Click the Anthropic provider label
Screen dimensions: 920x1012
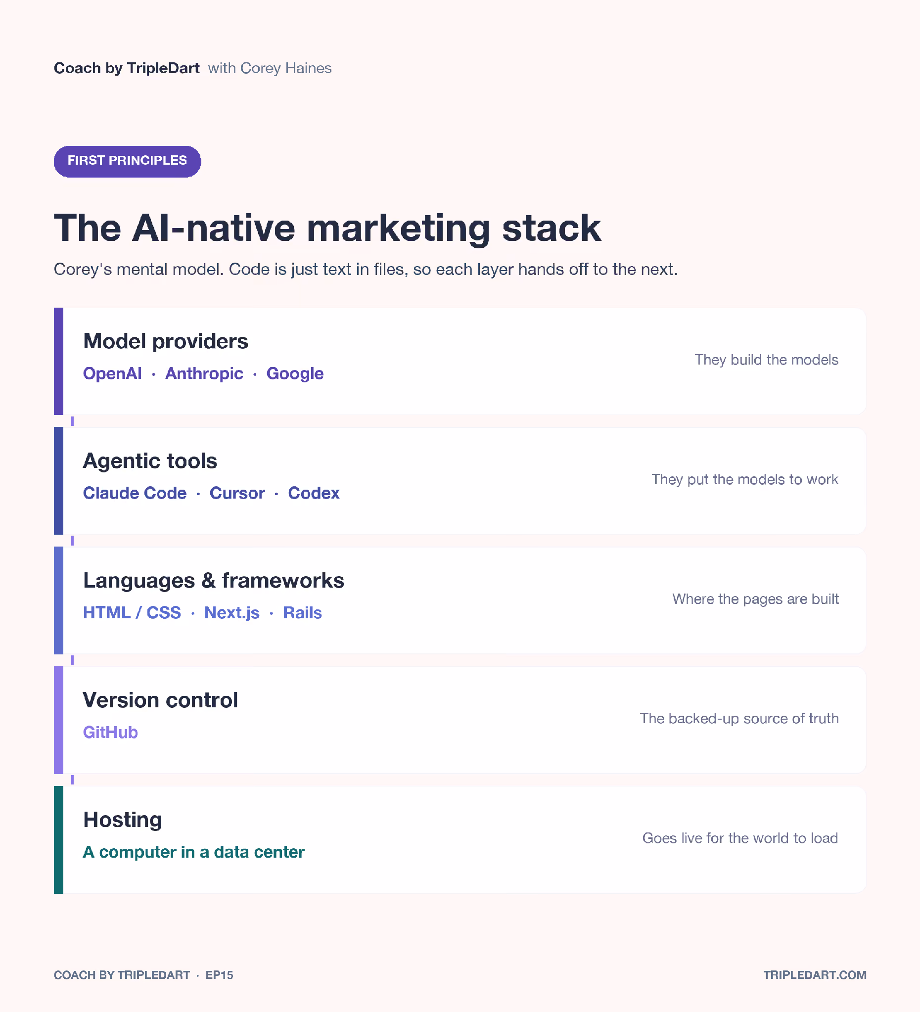coord(204,373)
